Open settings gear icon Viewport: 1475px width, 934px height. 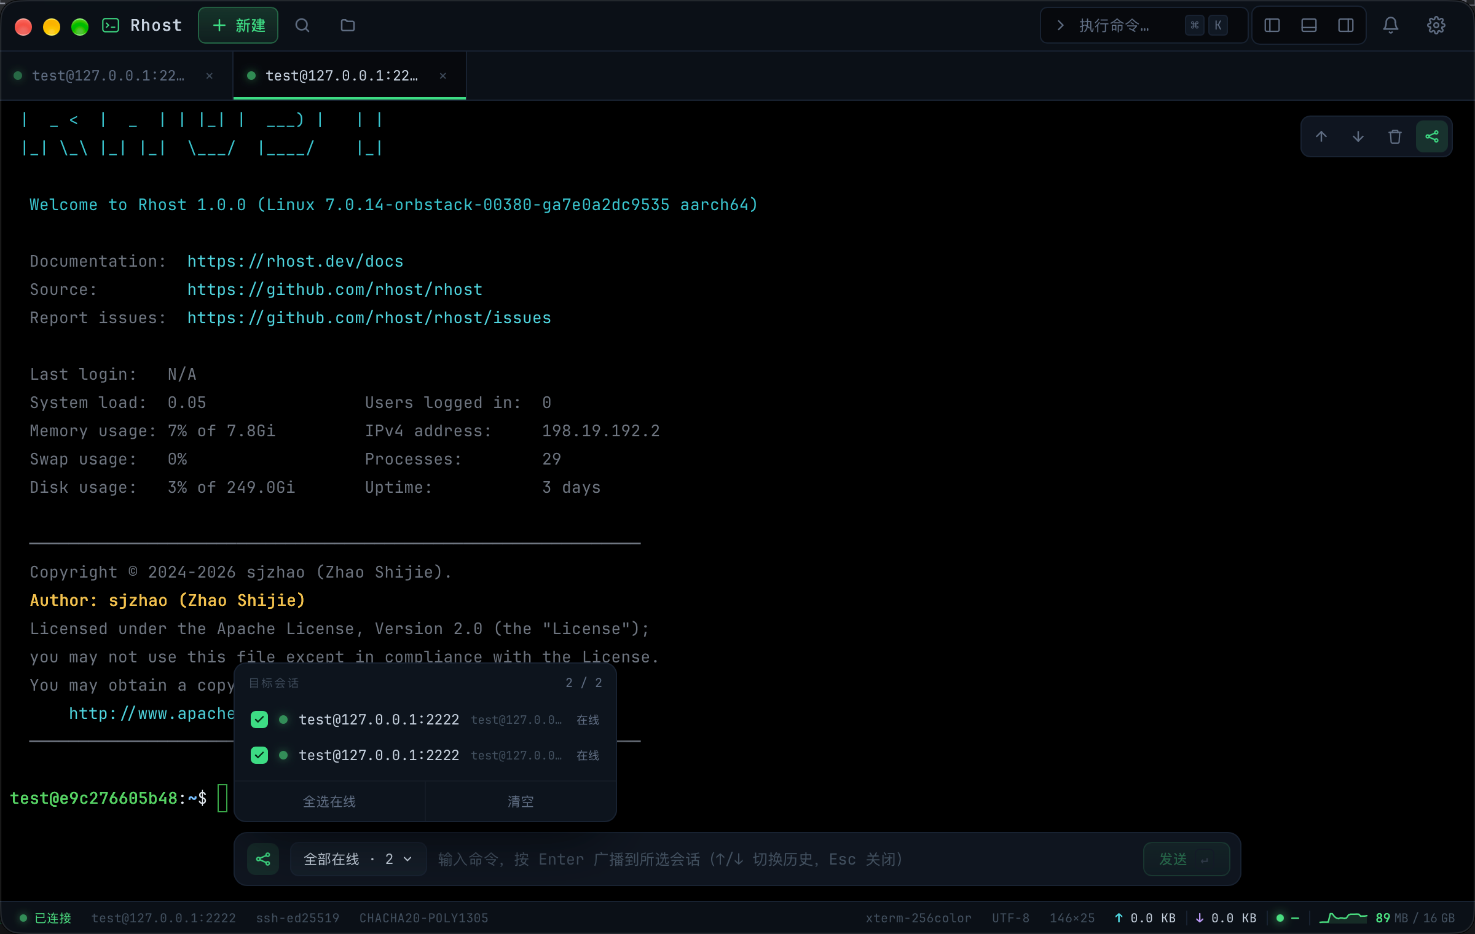(x=1436, y=25)
